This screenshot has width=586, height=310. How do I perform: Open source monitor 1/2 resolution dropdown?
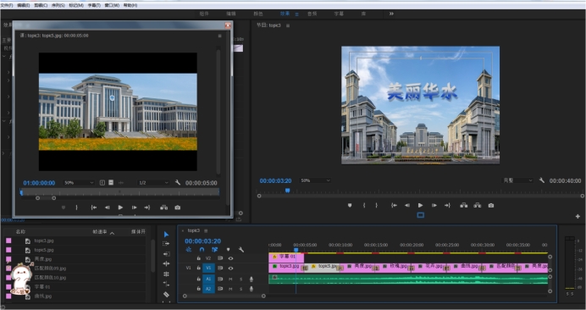(x=153, y=183)
